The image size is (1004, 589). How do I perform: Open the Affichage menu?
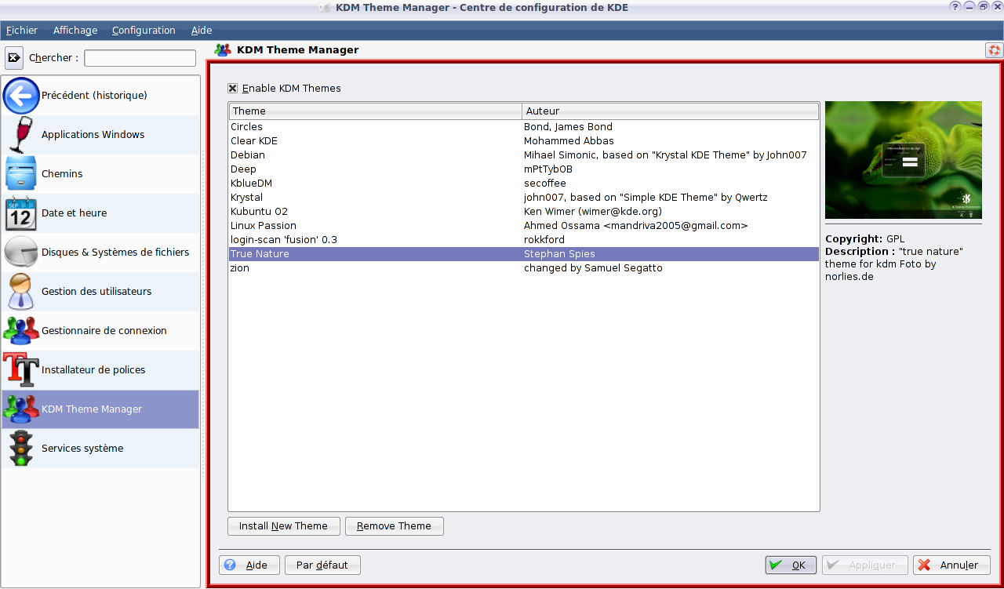[75, 31]
